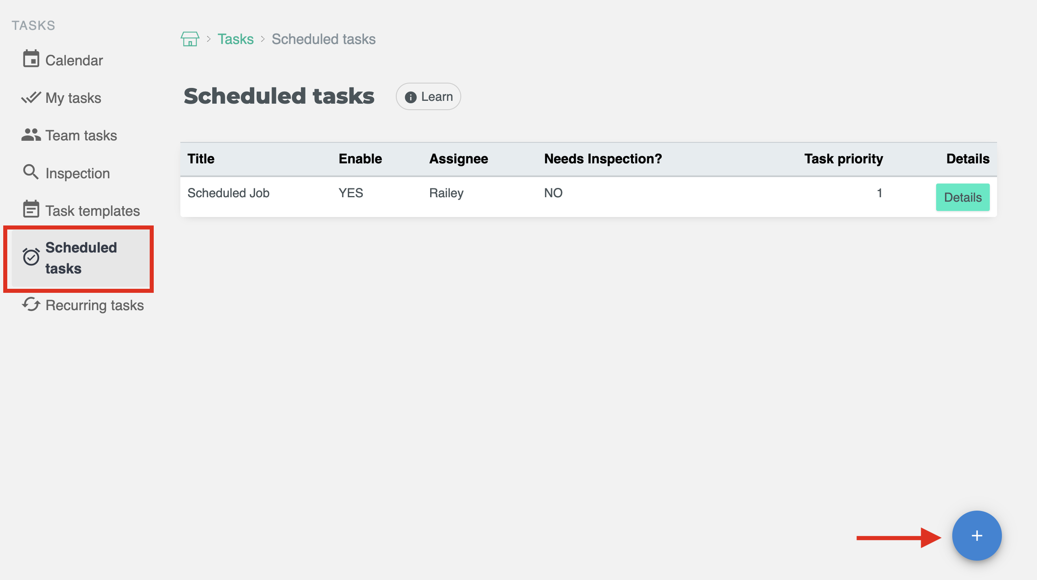Click the Calendar icon in sidebar
The image size is (1037, 580).
pos(31,59)
